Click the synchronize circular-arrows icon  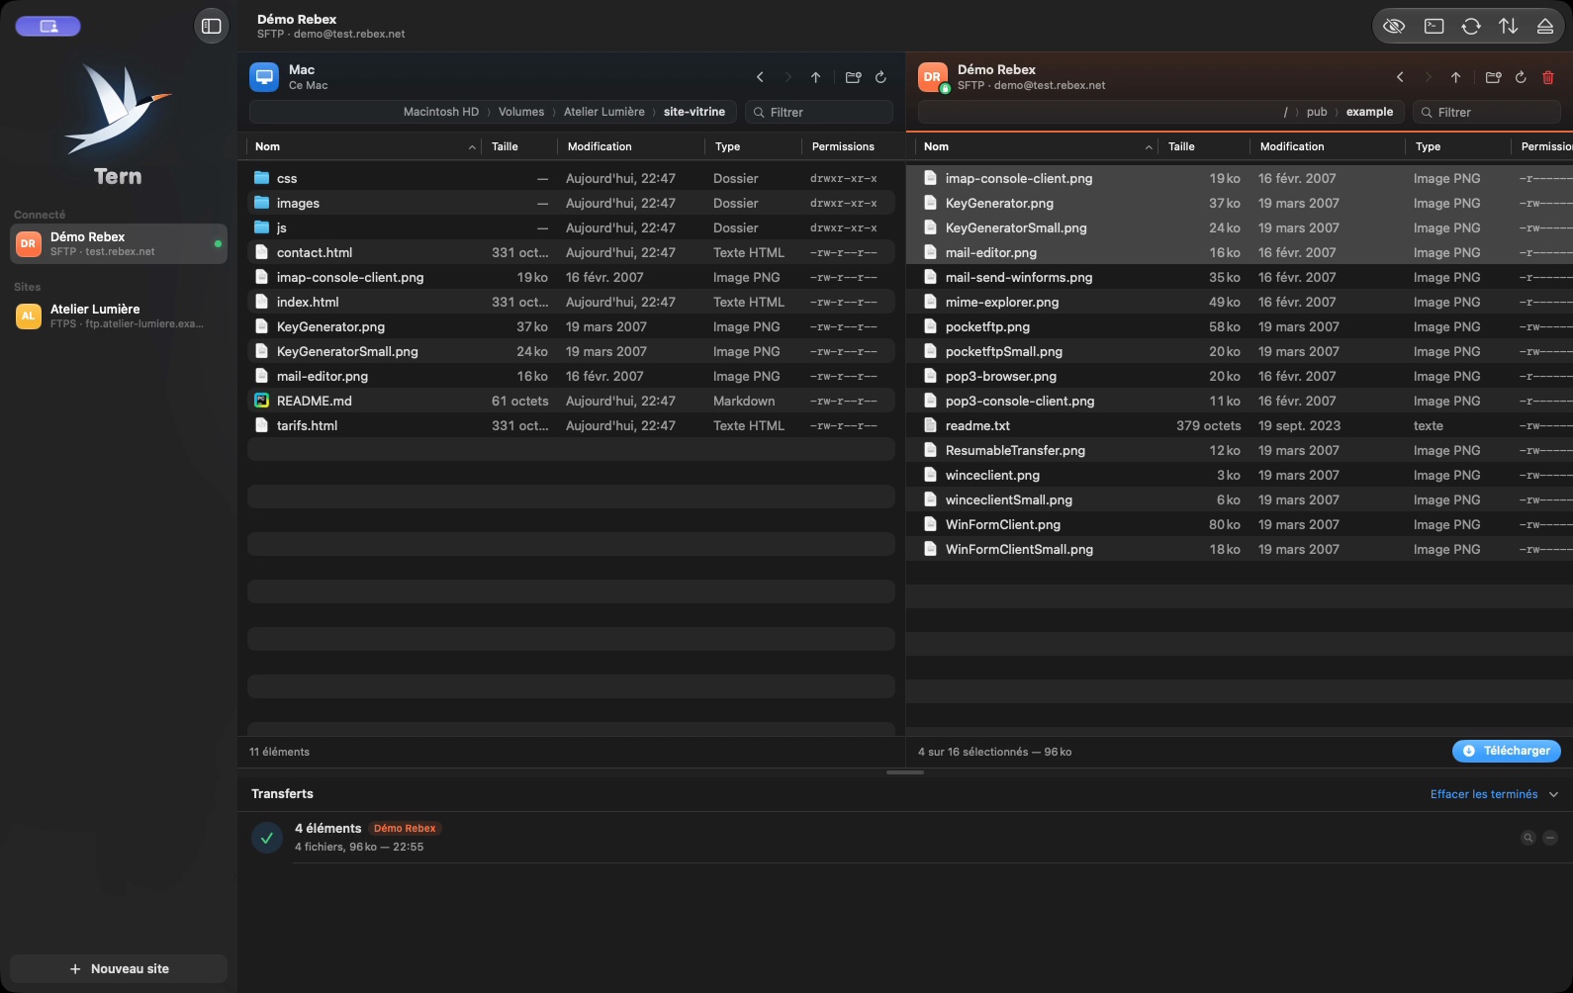point(1471,27)
